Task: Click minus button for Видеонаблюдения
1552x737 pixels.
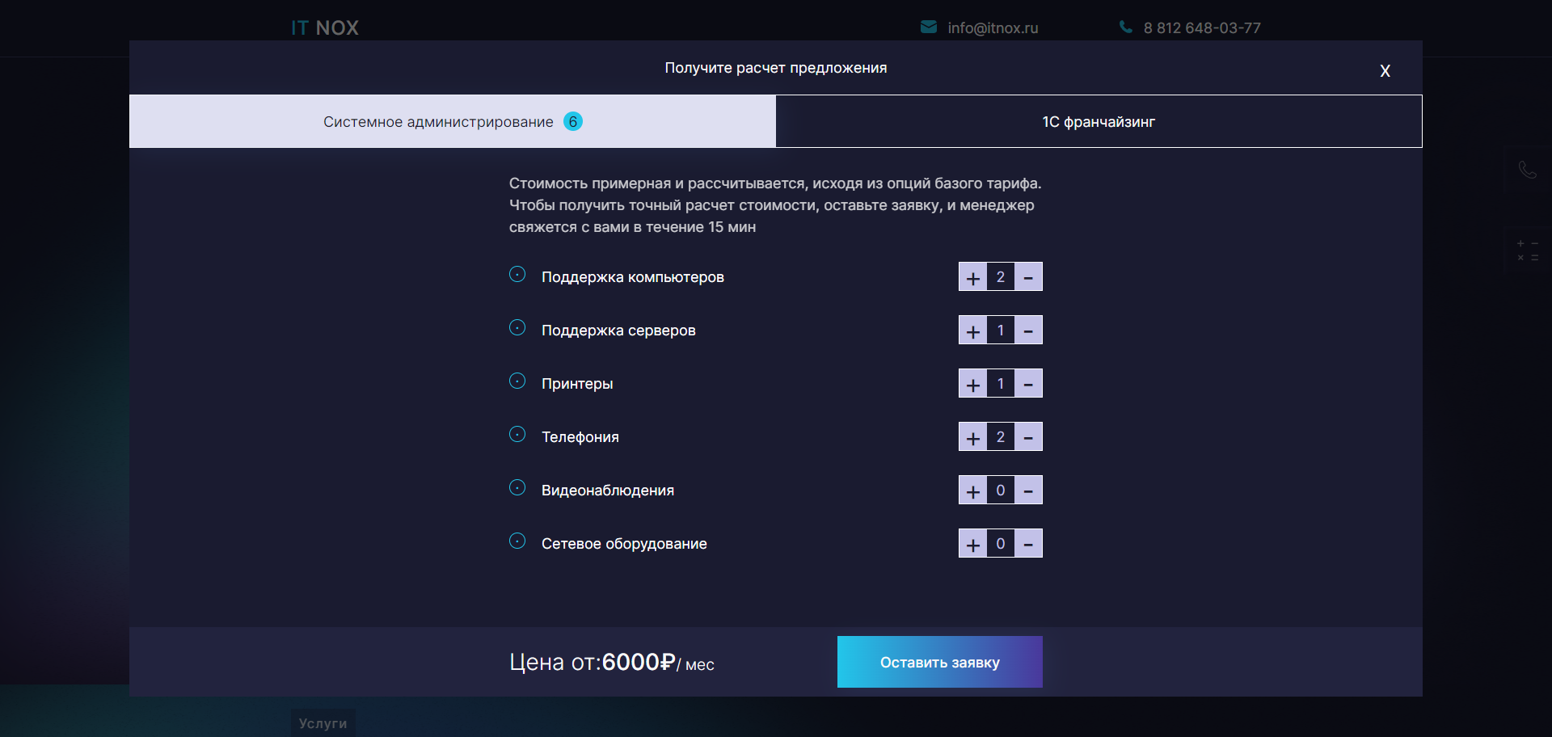Action: point(1028,490)
